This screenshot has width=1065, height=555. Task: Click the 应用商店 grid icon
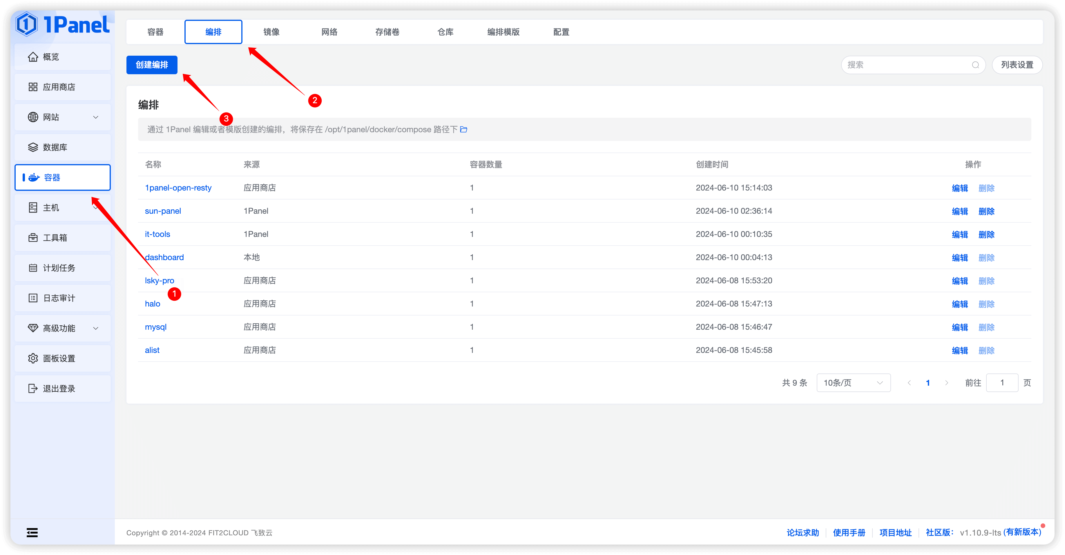pyautogui.click(x=33, y=87)
